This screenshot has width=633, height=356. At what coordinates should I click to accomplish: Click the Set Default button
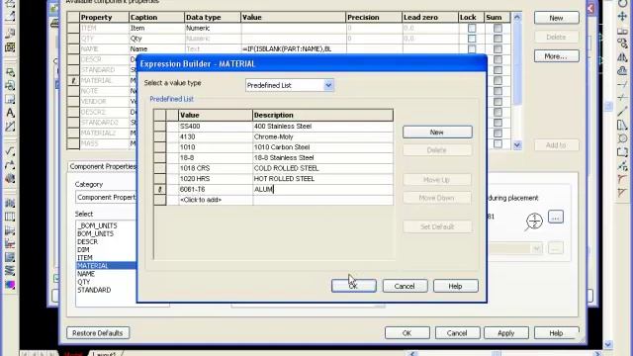(x=437, y=226)
